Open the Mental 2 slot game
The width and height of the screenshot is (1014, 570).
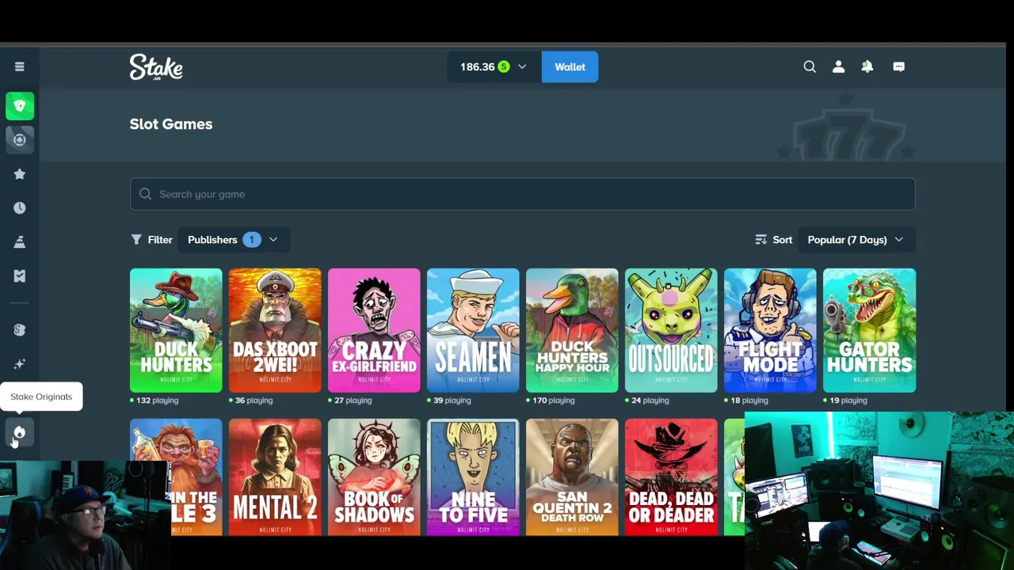(x=275, y=477)
